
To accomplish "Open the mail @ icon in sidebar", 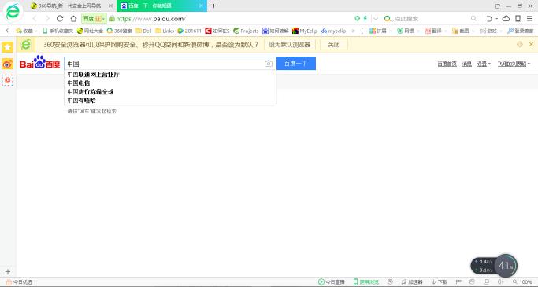I will click(x=7, y=80).
